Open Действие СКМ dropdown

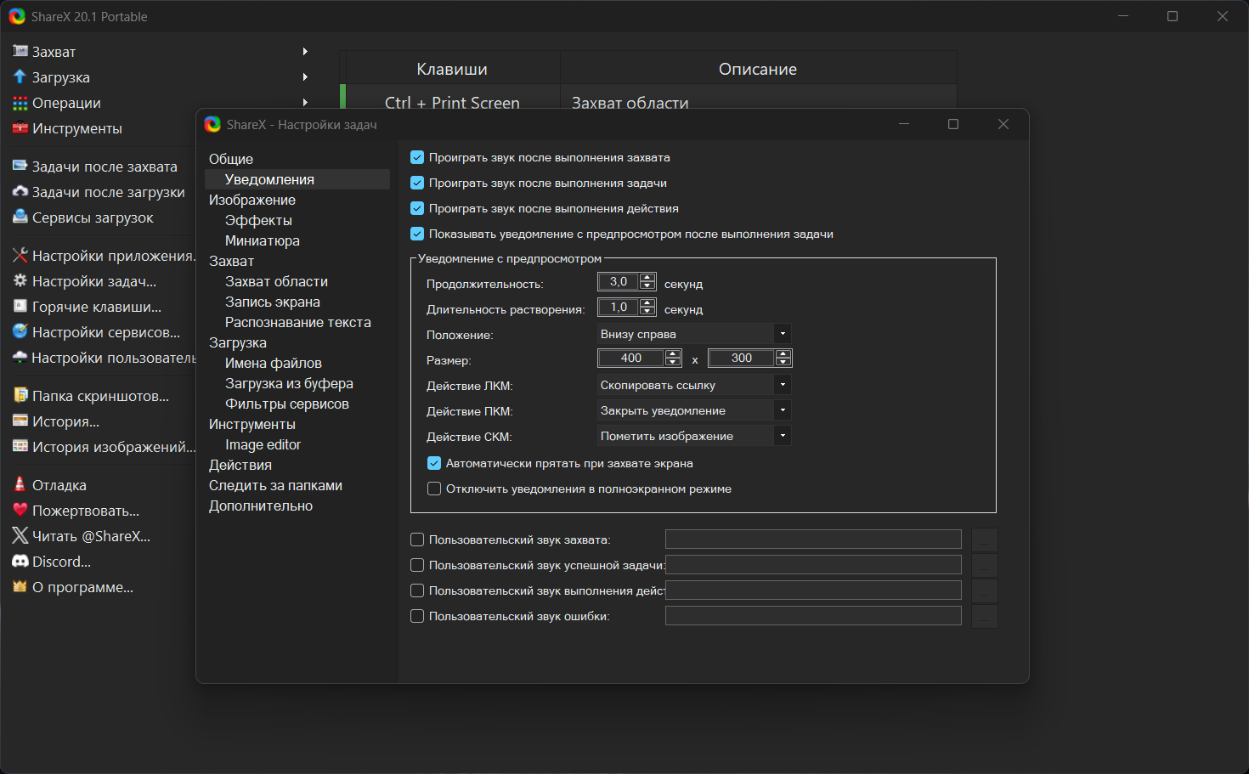(694, 436)
